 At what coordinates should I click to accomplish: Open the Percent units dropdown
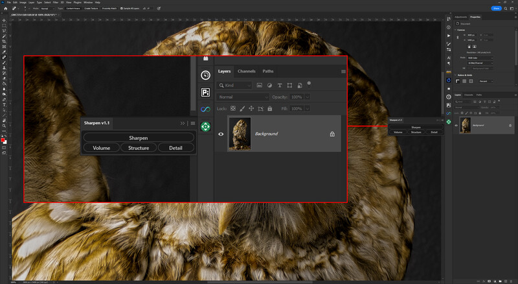tap(486, 81)
